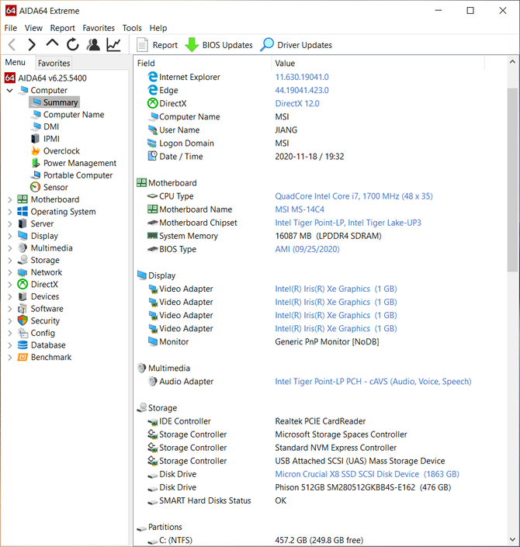Open the Tools menu
Screen dimensions: 520x547
(132, 28)
